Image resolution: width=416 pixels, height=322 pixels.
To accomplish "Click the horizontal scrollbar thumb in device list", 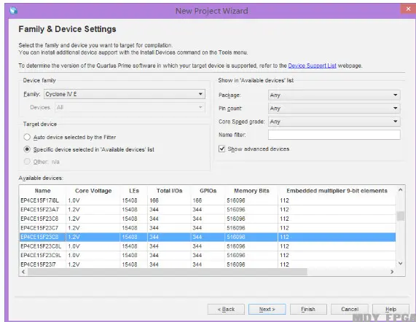I will [168, 272].
